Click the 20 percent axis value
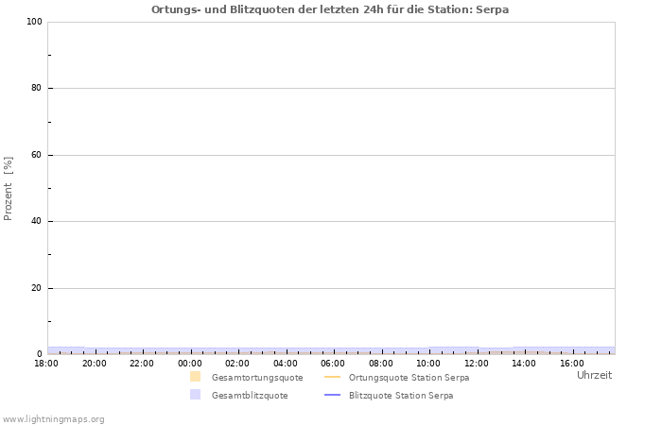Screen dimensions: 662x425 [37, 288]
